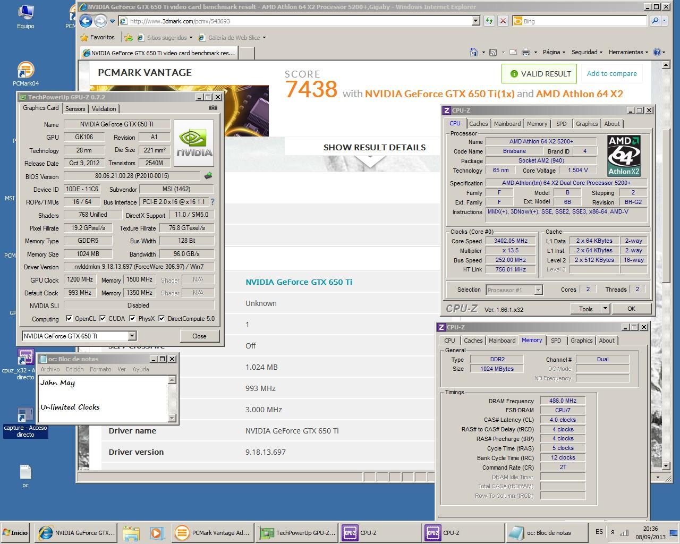Open CPU-Z Tools dropdown arrow
Viewport: 680px width, 544px height.
tap(605, 309)
